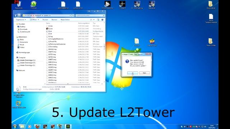The image size is (230, 129).
Task: Select the l2 java server folder on the desktop
Action: coord(211,5)
